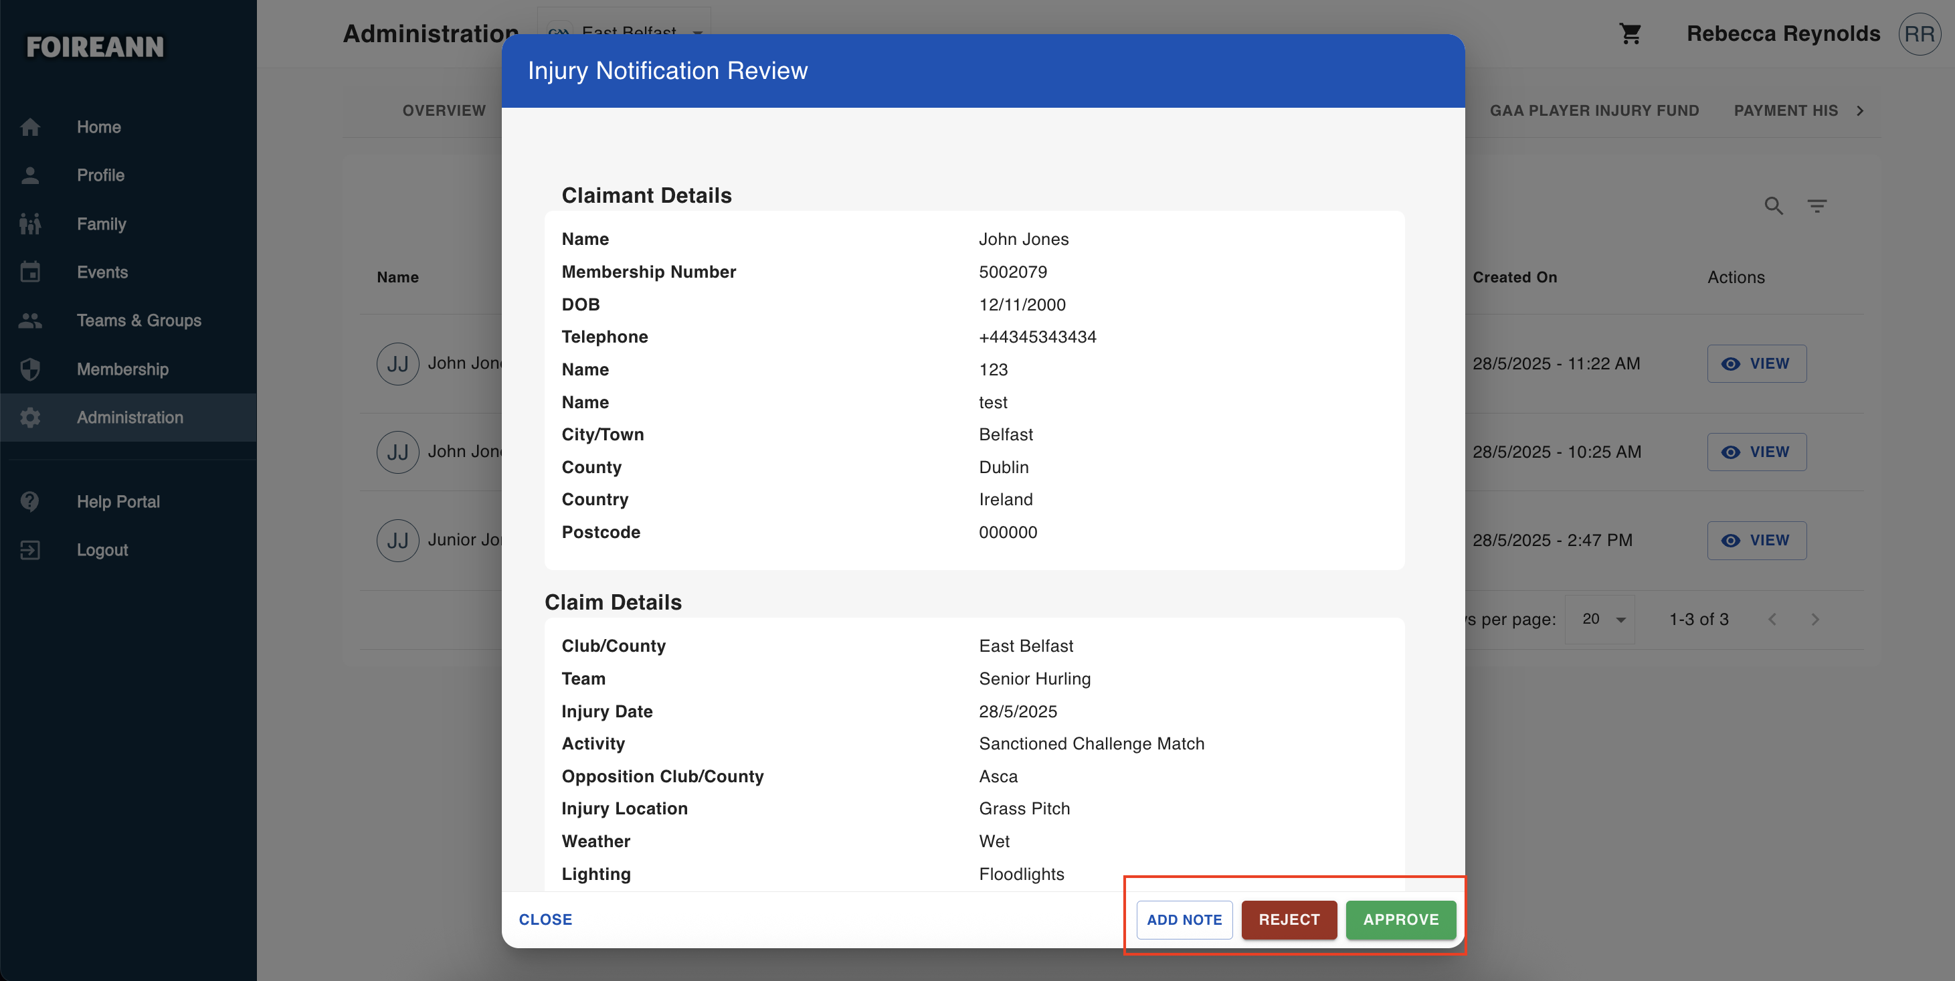Search the table with magnifier icon
The image size is (1955, 981).
coord(1774,205)
